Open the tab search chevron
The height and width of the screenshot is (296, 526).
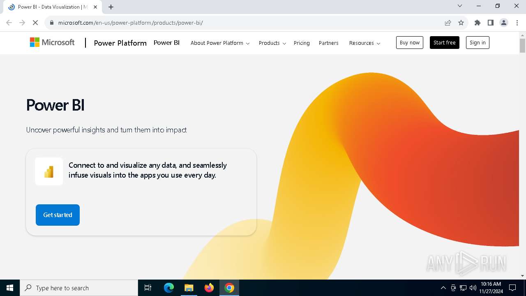(x=460, y=6)
